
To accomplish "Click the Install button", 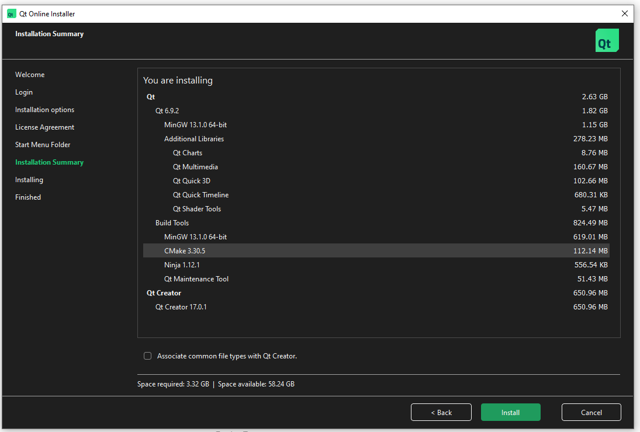I will pos(511,412).
